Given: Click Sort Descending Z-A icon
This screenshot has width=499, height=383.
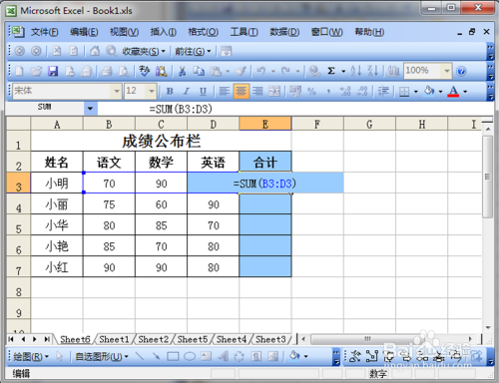Looking at the screenshot, I should [x=372, y=71].
